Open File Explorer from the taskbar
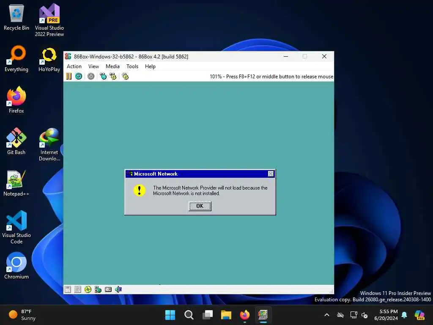This screenshot has width=433, height=325. click(226, 315)
